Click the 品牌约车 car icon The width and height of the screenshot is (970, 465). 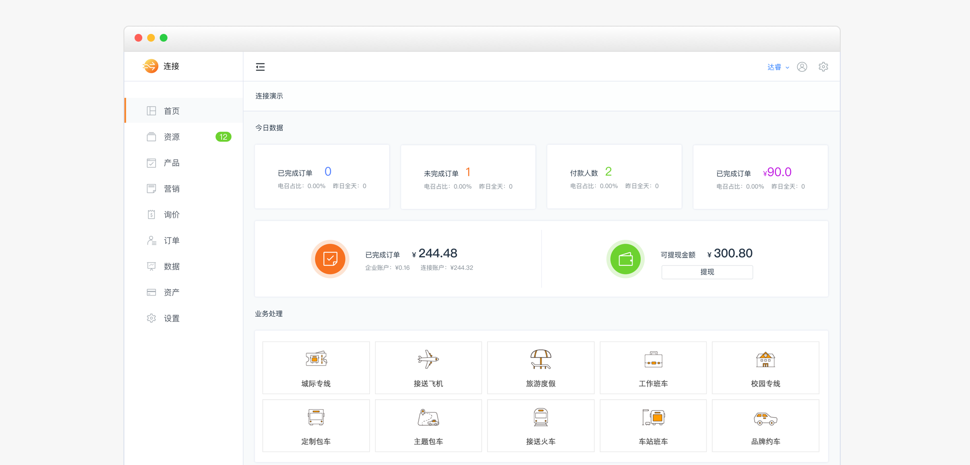click(765, 418)
